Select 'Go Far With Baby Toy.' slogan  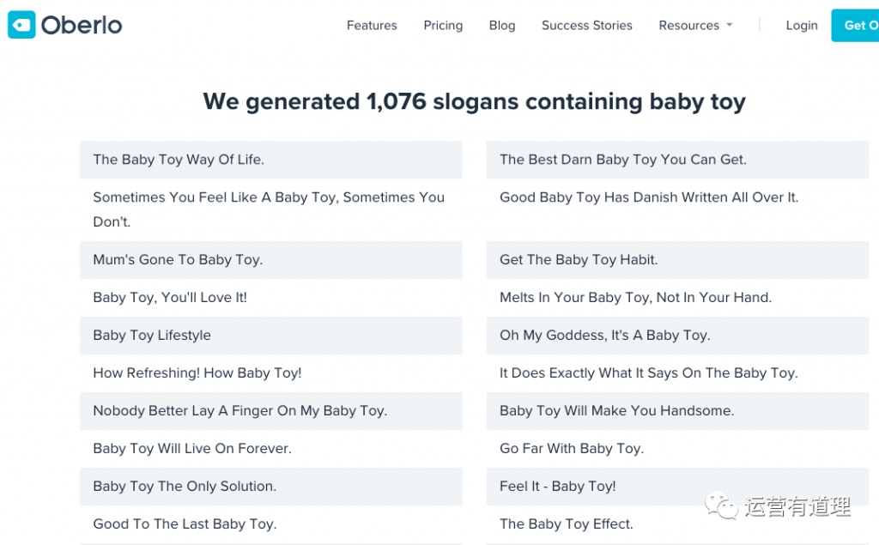pyautogui.click(x=677, y=449)
